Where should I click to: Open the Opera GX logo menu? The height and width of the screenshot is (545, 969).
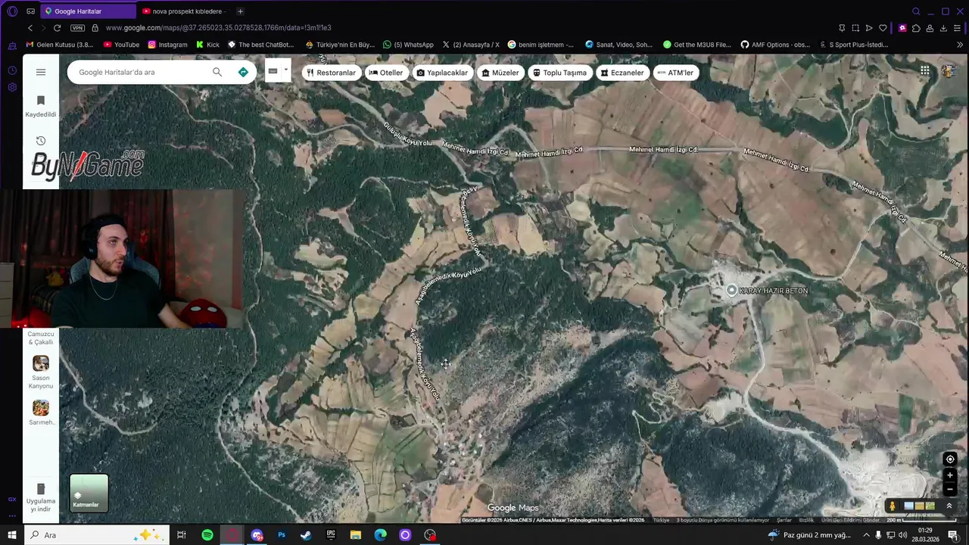[12, 11]
